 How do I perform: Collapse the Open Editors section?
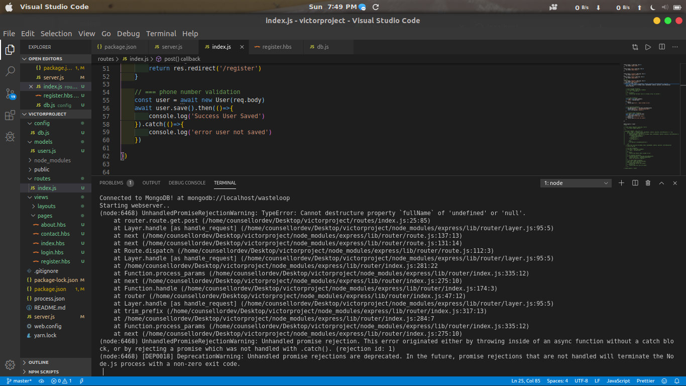coord(56,59)
